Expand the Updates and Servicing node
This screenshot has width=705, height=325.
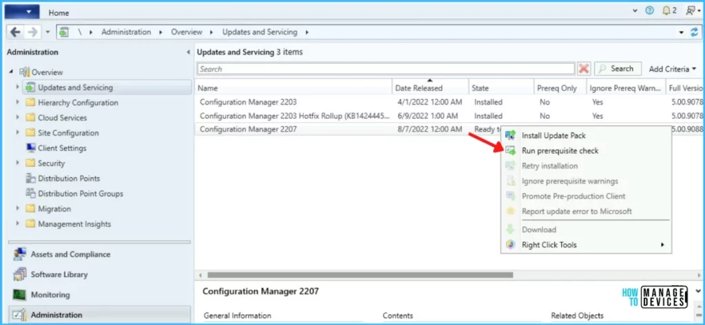(x=17, y=87)
